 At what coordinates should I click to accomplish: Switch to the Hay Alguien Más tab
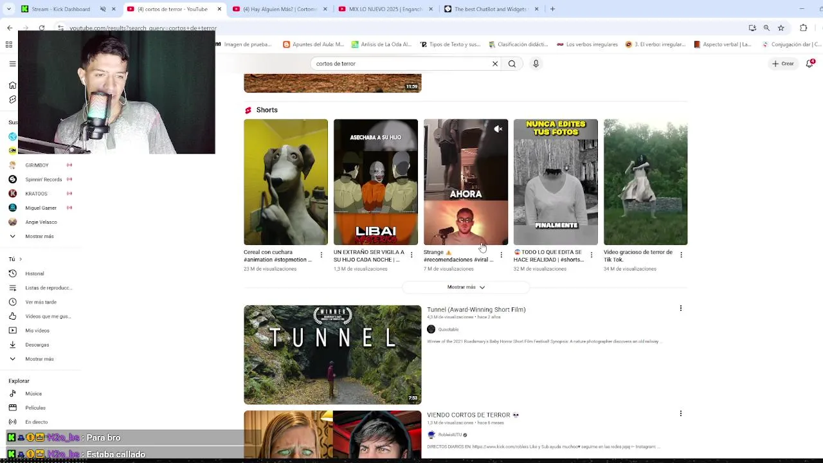click(280, 9)
